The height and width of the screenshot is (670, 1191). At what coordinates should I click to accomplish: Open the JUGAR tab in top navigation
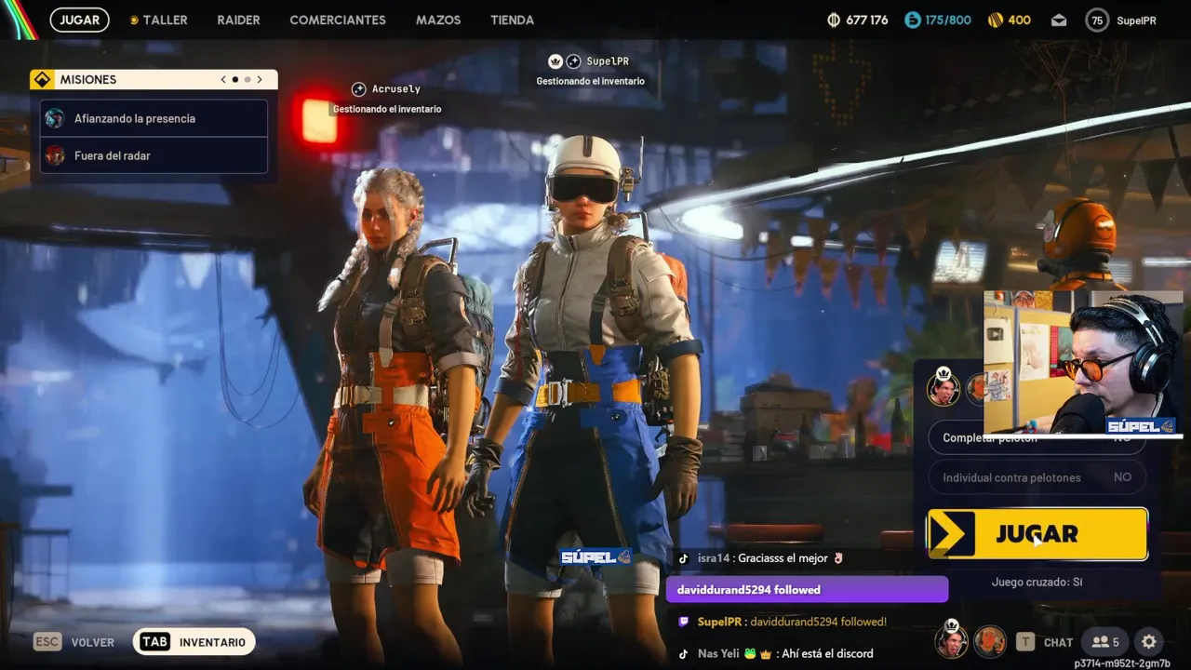(x=79, y=20)
